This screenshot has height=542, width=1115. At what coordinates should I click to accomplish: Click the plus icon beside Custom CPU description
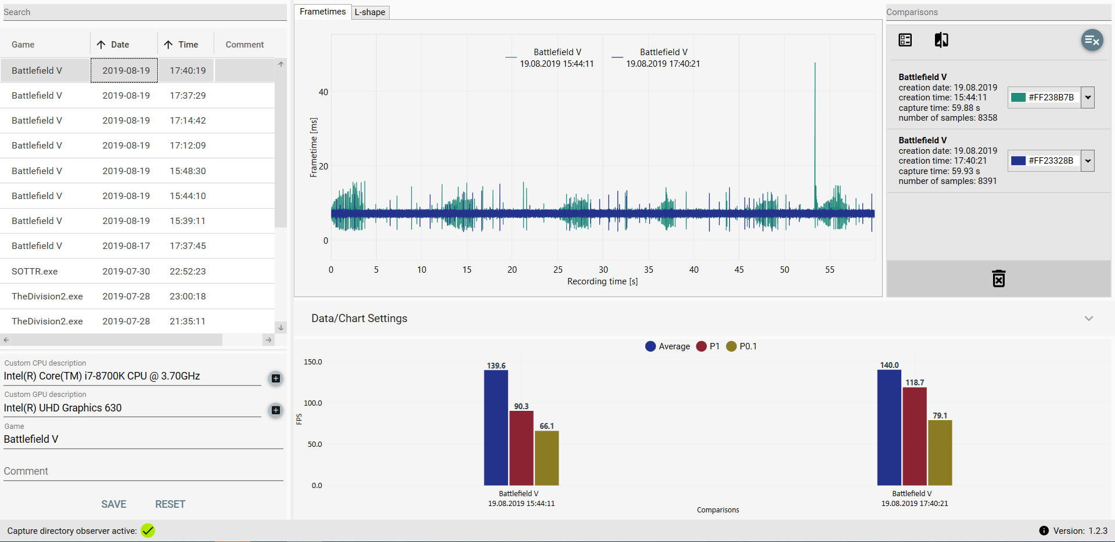[275, 378]
